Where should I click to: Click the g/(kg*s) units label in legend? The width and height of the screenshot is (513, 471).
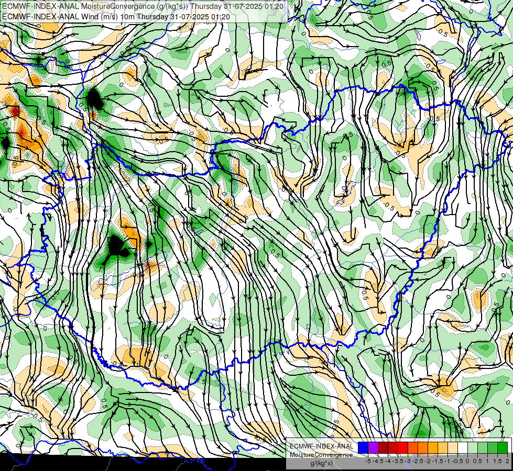322,463
